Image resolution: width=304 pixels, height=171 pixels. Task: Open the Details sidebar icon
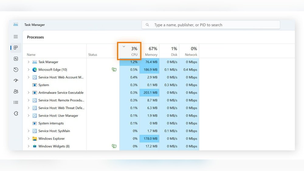coord(16,102)
